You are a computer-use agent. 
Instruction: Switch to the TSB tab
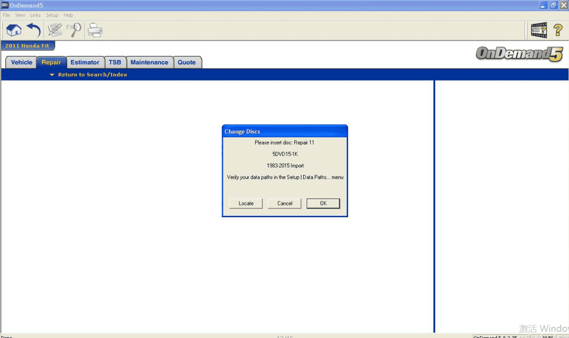click(115, 63)
